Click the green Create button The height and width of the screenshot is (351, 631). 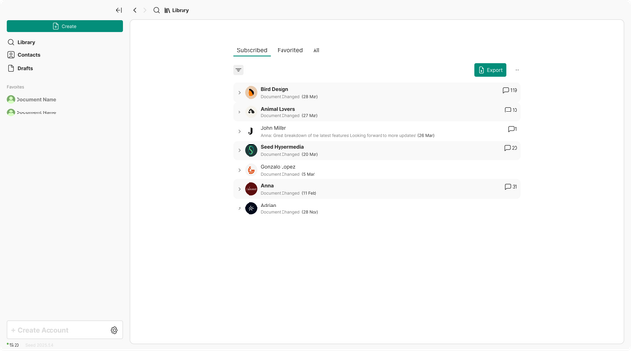[65, 26]
